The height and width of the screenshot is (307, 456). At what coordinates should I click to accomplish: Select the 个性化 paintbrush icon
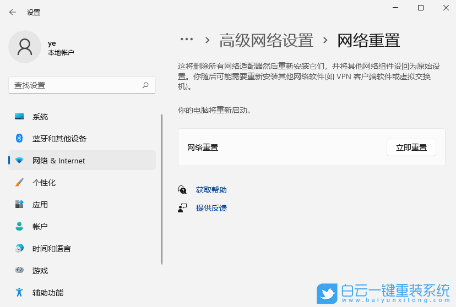(x=19, y=183)
